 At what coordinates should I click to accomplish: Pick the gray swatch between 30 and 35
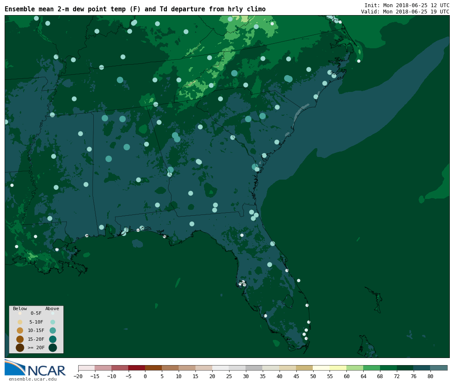point(254,368)
